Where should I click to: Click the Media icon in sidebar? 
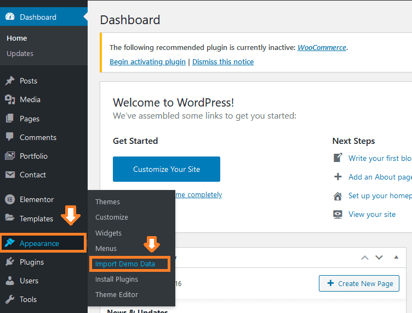point(10,99)
